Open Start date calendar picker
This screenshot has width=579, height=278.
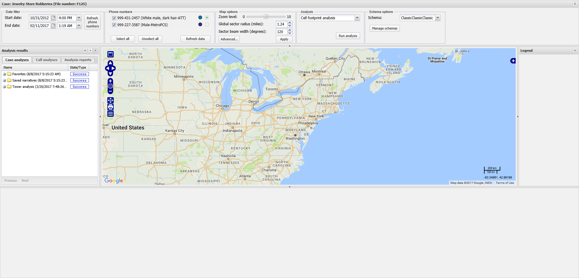tap(53, 18)
